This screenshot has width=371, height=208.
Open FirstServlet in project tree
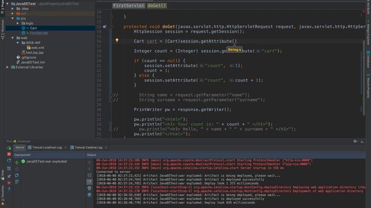39,33
